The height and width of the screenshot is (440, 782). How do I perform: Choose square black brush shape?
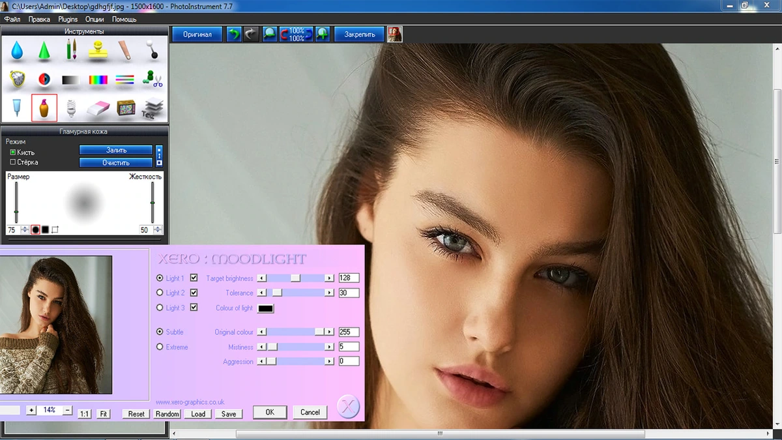tap(45, 229)
